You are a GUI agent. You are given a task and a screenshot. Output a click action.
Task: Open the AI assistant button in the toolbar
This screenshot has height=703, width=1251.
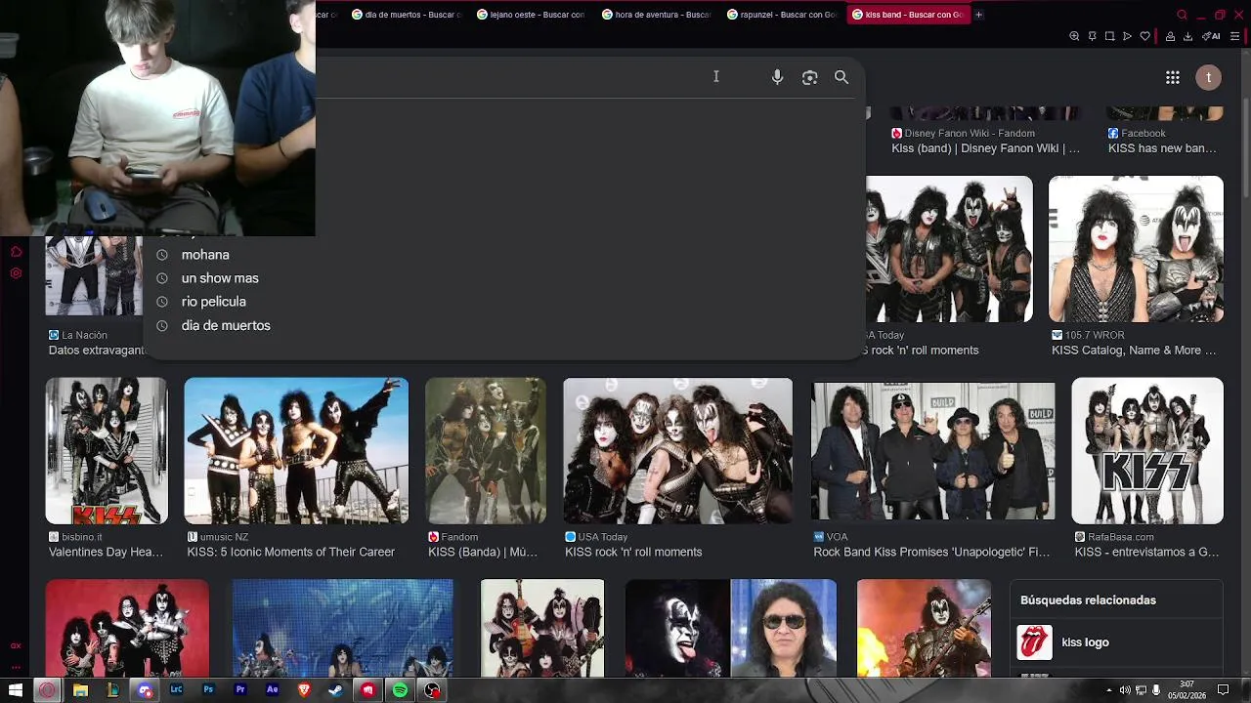pos(1211,36)
